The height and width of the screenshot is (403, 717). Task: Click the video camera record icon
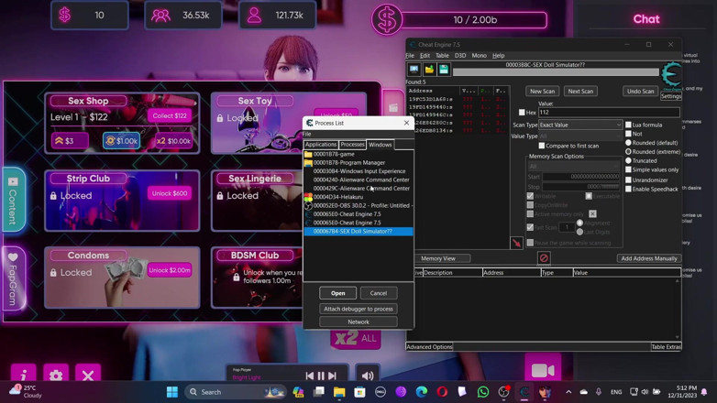(543, 370)
